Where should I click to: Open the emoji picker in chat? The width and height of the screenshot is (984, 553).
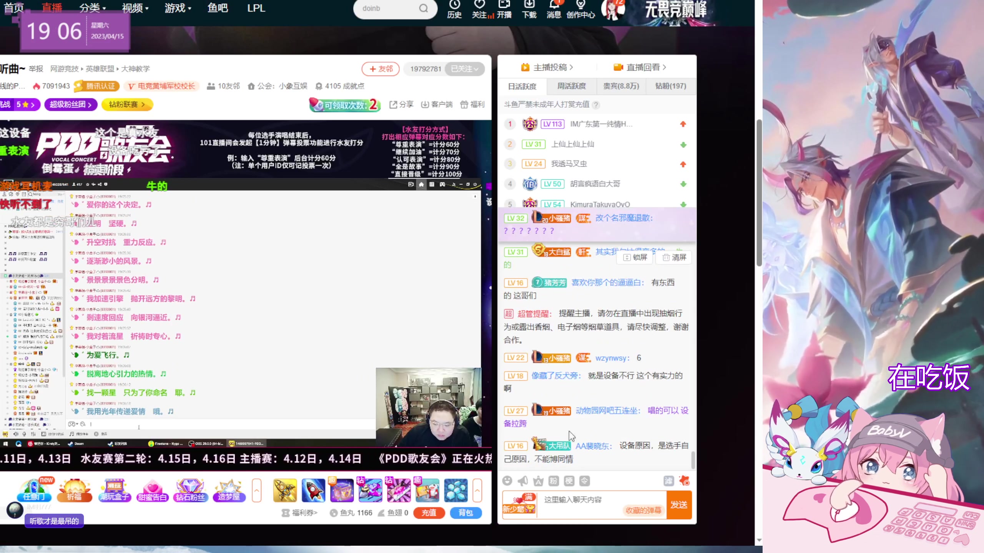click(x=507, y=481)
